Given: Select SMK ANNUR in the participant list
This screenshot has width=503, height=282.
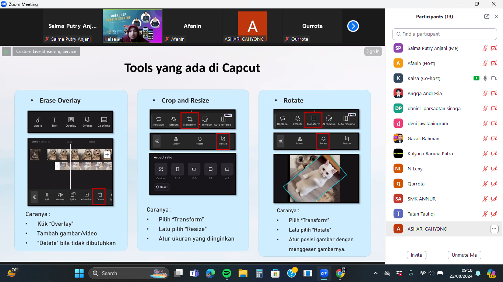Looking at the screenshot, I should click(x=444, y=199).
